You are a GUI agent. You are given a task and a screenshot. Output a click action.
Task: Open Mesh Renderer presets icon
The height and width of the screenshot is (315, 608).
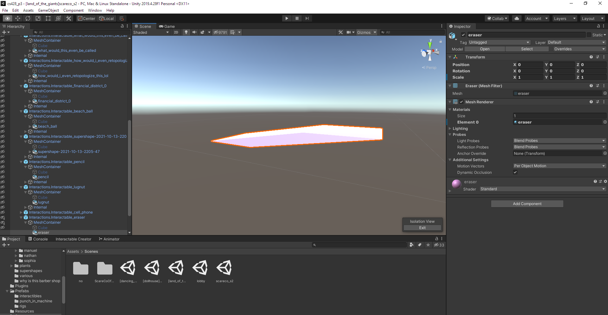pos(598,102)
